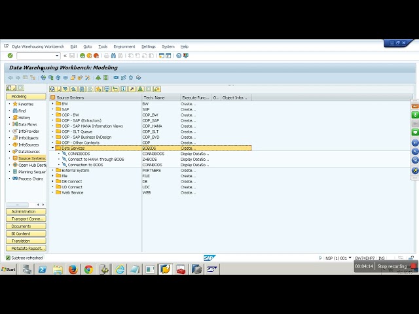Click the Translation button
The height and width of the screenshot is (314, 419).
pos(26,241)
